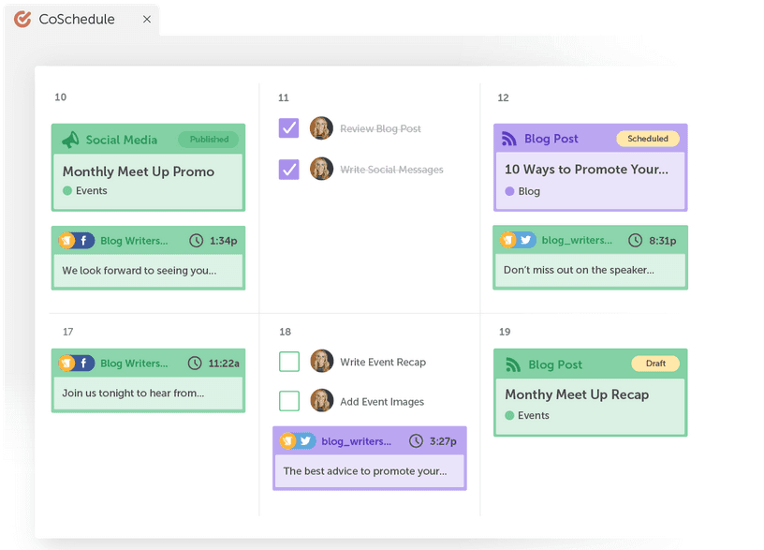Check the "Write Event Recap" checkbox
Viewport: 764px width, 550px height.
(289, 361)
